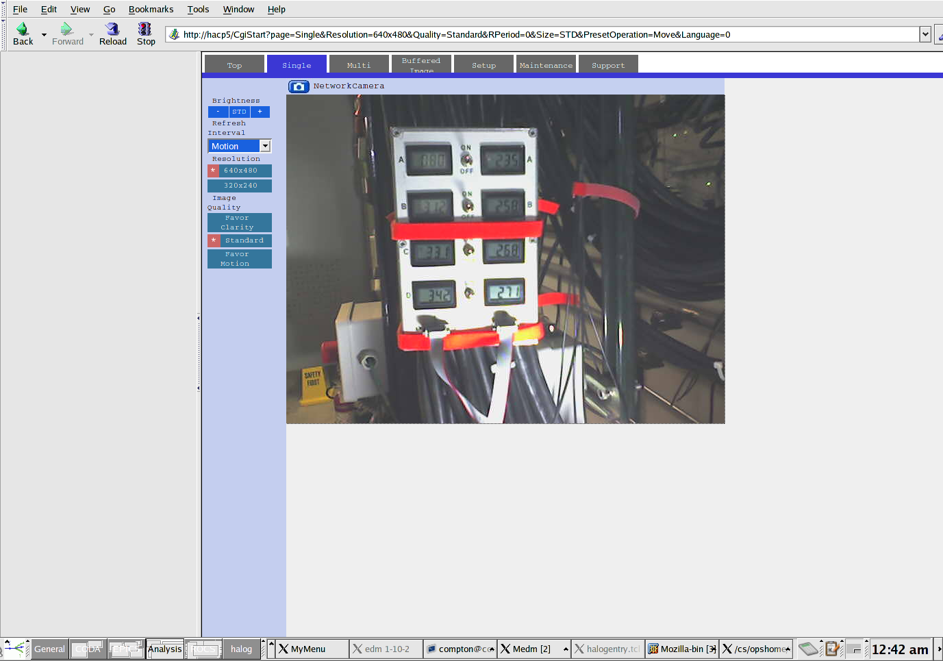Select 320x240 resolution
The width and height of the screenshot is (943, 661).
point(240,186)
